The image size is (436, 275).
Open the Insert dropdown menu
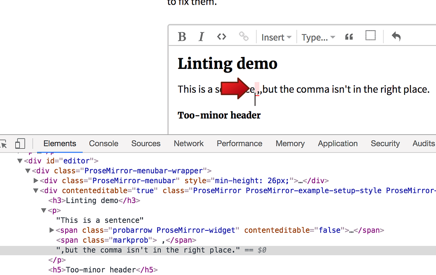point(276,37)
